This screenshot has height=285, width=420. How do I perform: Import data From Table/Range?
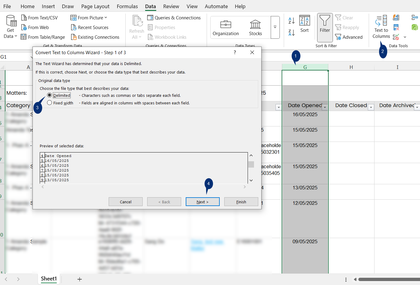point(43,37)
